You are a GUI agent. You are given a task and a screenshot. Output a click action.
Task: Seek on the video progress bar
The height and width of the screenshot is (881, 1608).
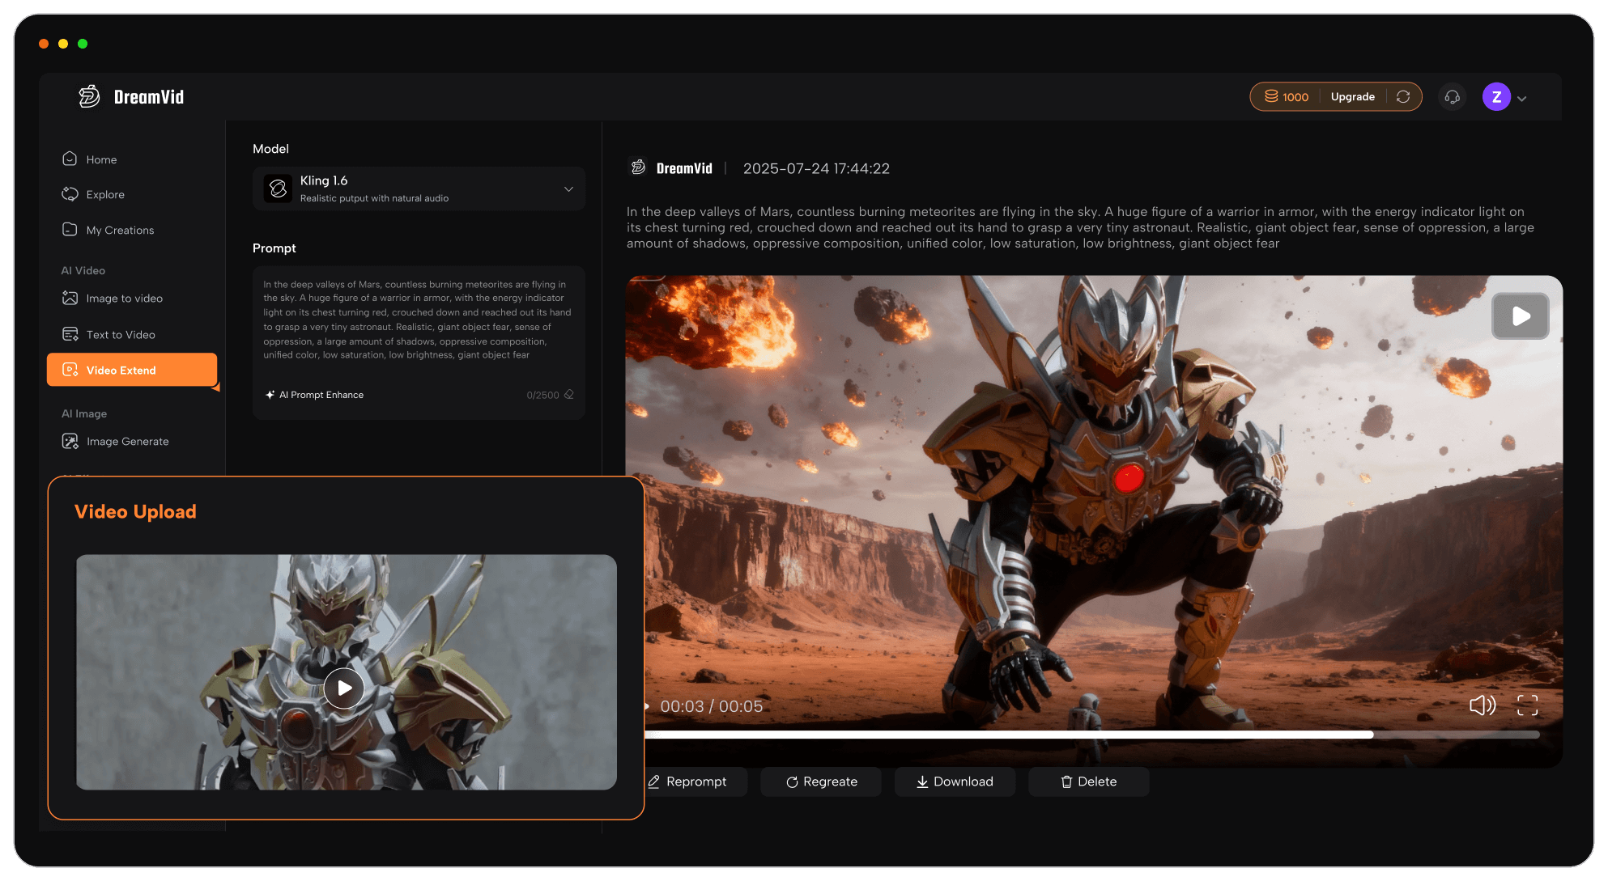1053,735
